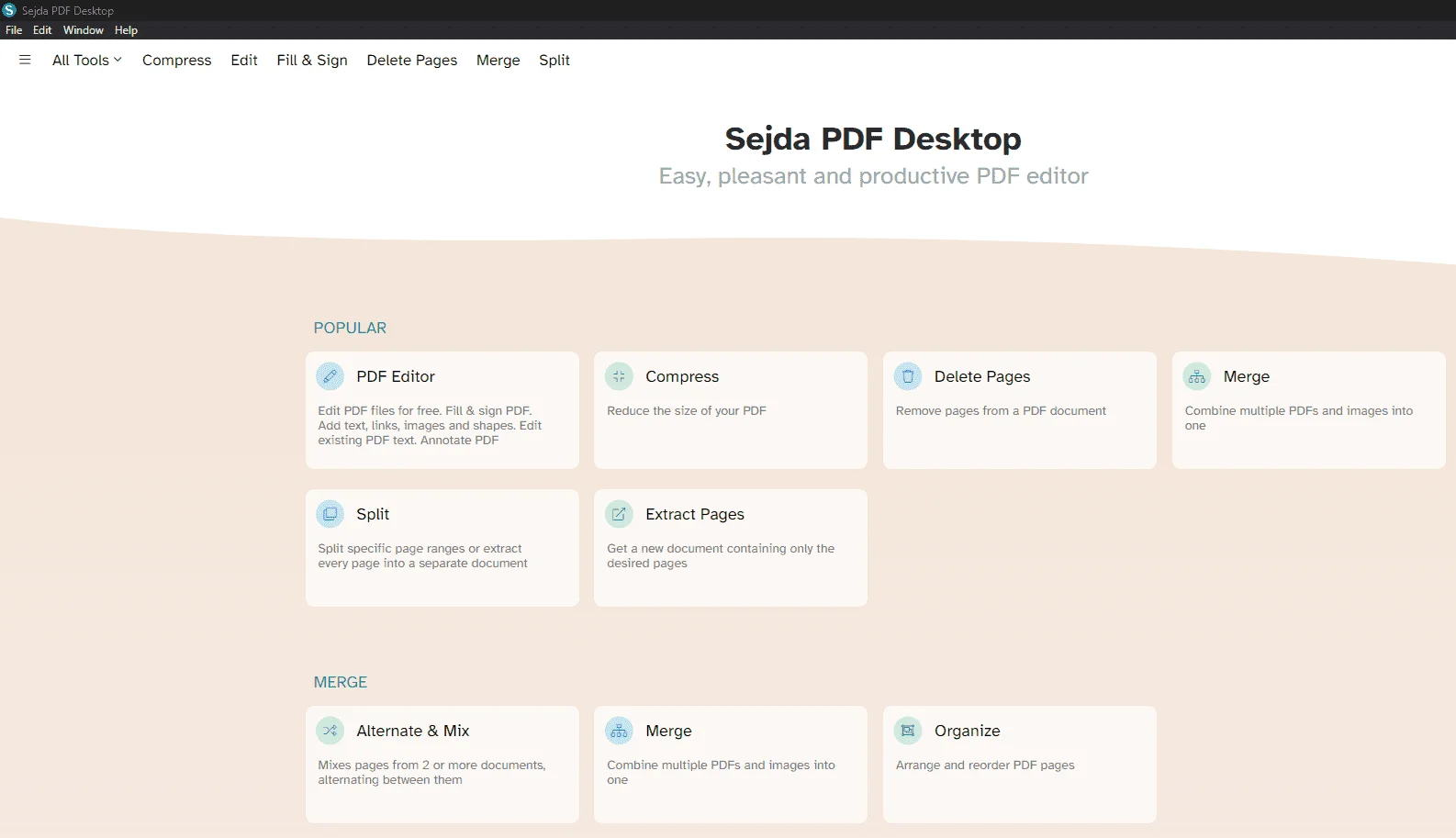Select Compress in the top toolbar
Image resolution: width=1456 pixels, height=838 pixels.
176,60
